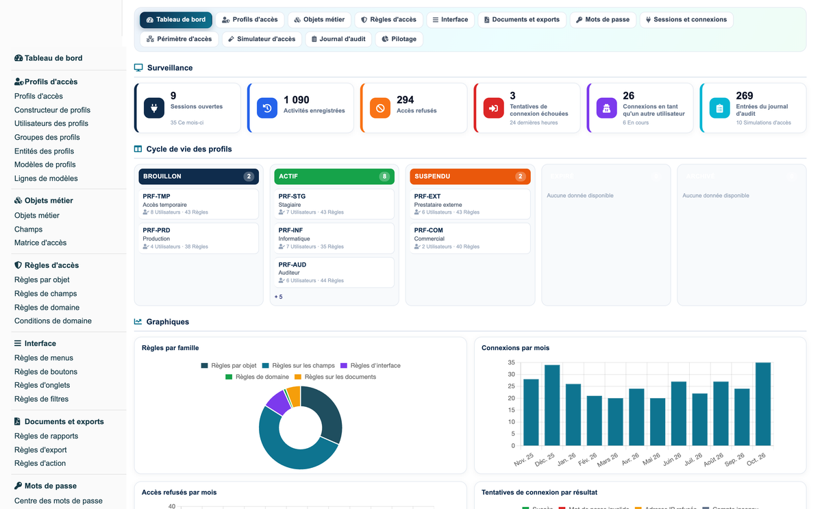Switch to the Profils d'accès tab
Screen dimensions: 822x509
[250, 20]
